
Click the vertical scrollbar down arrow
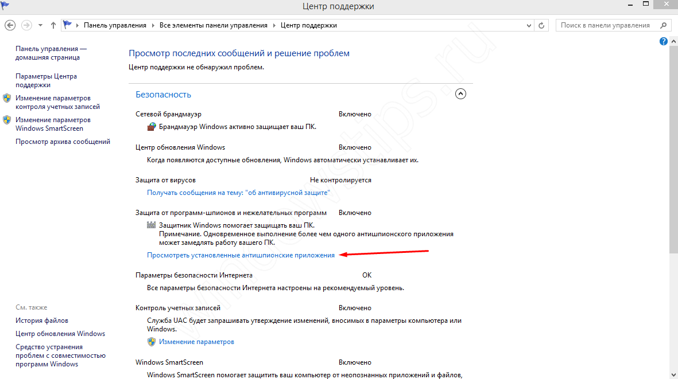(x=673, y=375)
